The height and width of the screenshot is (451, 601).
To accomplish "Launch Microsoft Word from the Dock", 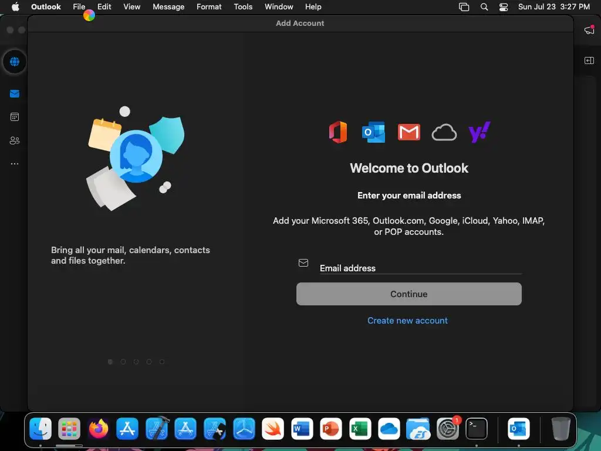I will (302, 428).
